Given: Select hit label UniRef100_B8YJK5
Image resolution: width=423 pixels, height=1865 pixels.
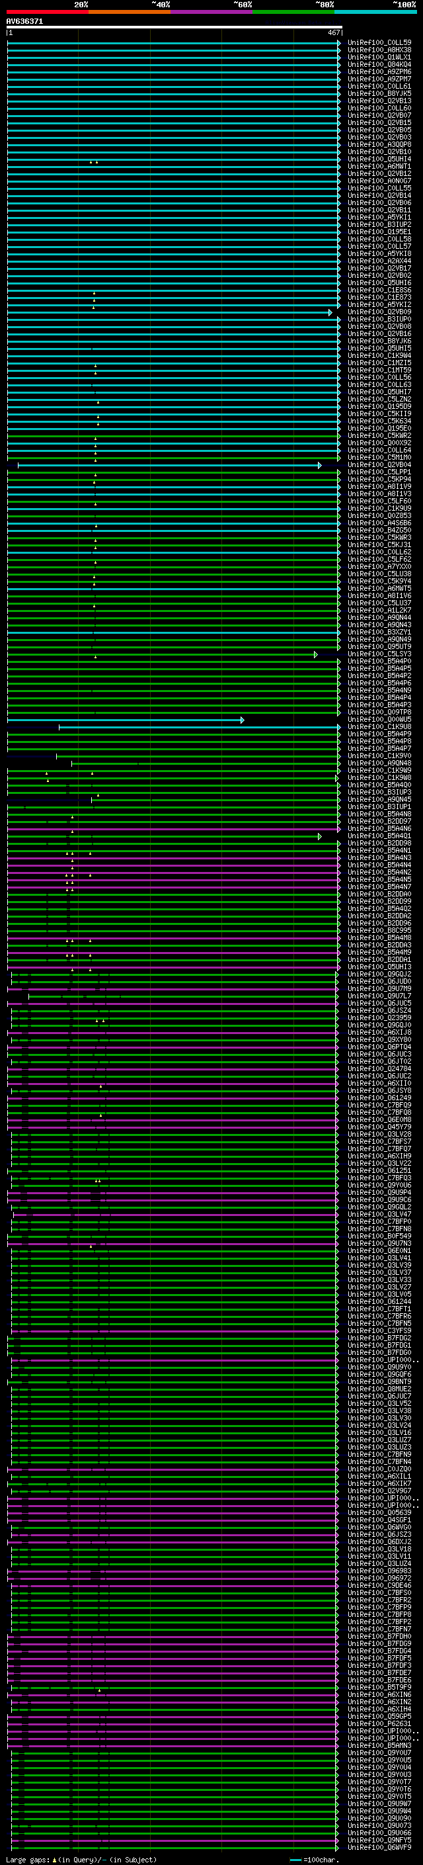Looking at the screenshot, I should coord(379,93).
